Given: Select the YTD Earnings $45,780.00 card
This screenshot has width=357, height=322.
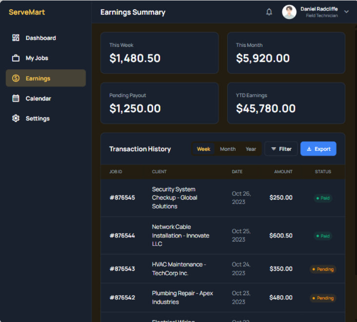Looking at the screenshot, I should click(x=286, y=103).
